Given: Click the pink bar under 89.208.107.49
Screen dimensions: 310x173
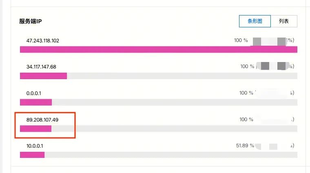Looking at the screenshot, I should click(x=35, y=129).
